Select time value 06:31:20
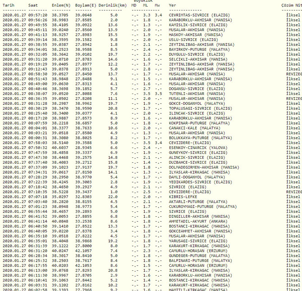The width and height of the screenshot is (302, 291). tap(38, 251)
